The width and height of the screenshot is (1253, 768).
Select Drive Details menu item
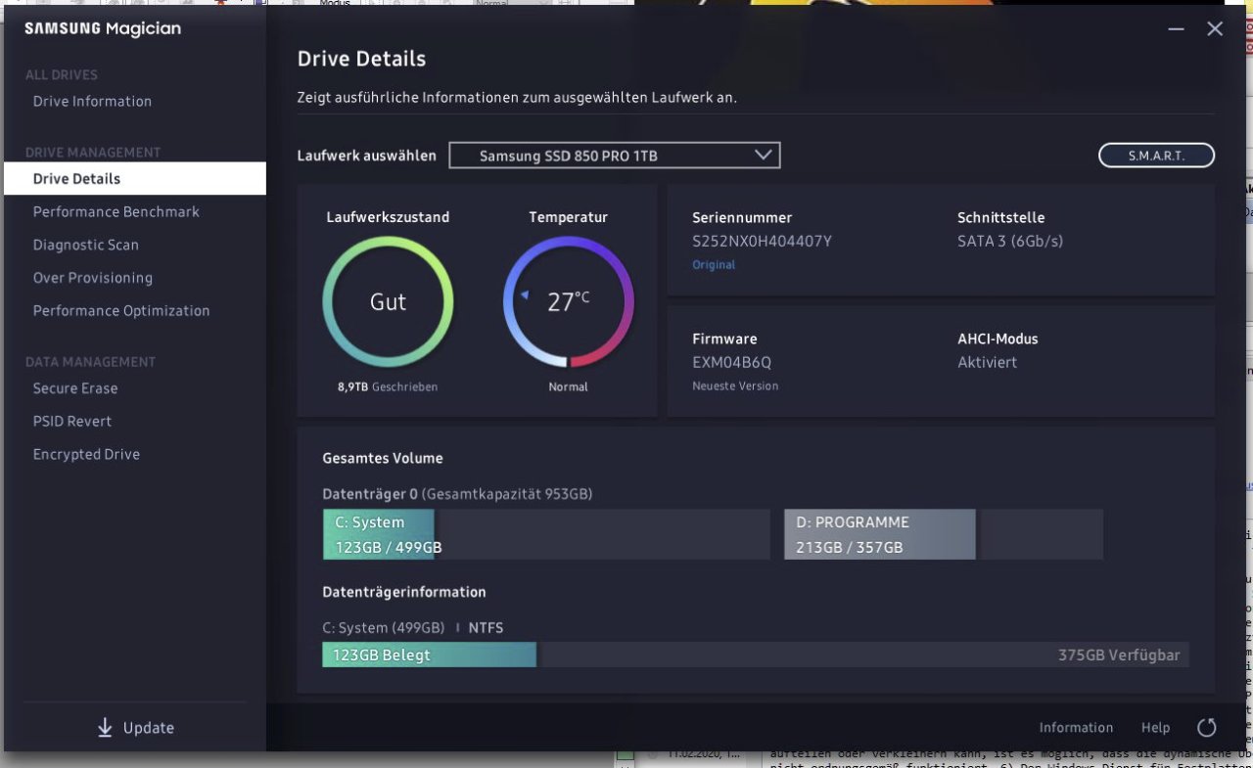[134, 179]
